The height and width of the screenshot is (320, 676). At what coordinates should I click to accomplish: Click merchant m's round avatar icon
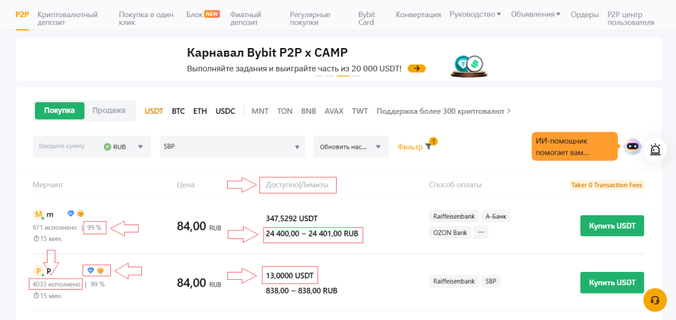tap(38, 214)
